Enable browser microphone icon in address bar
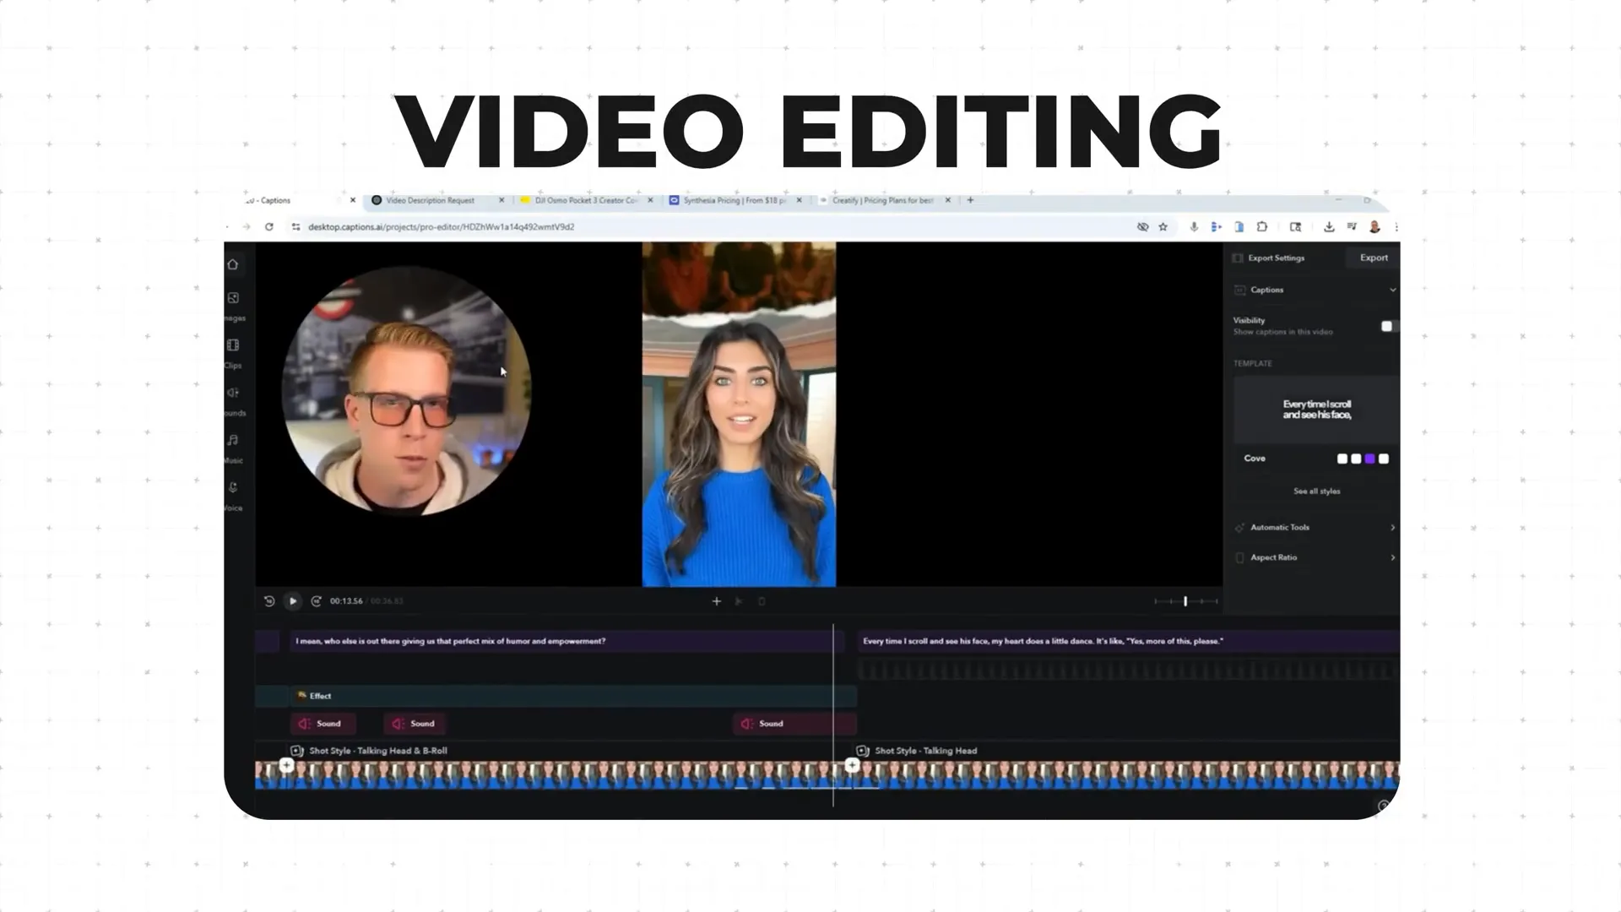Image resolution: width=1621 pixels, height=912 pixels. [1193, 226]
